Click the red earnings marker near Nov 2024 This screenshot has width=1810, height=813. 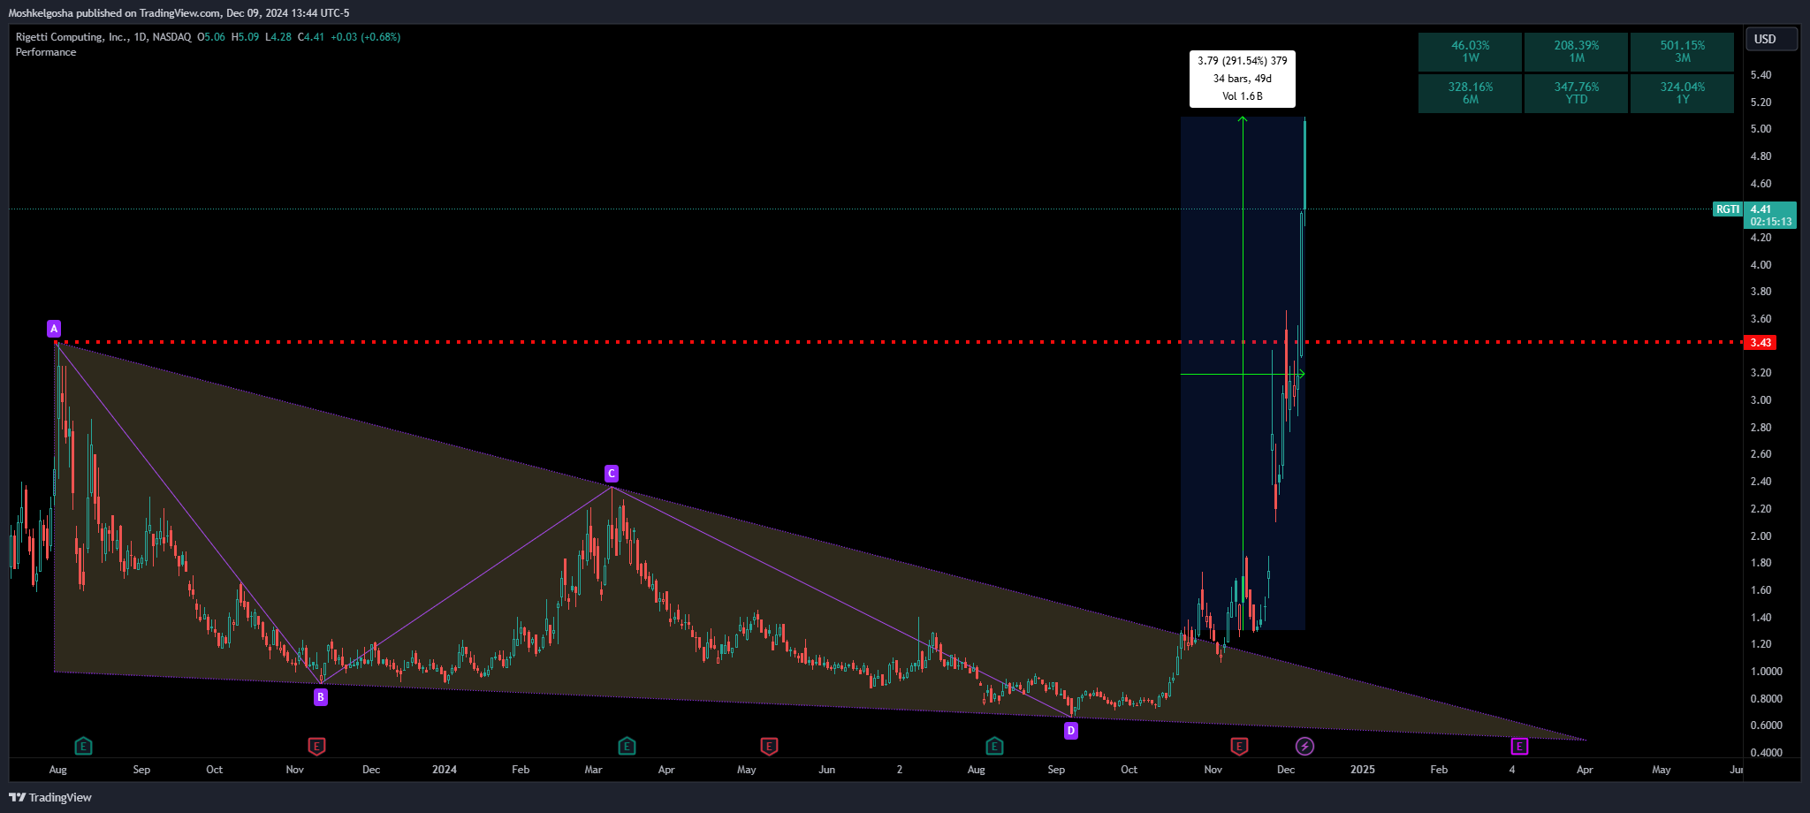click(x=1239, y=746)
